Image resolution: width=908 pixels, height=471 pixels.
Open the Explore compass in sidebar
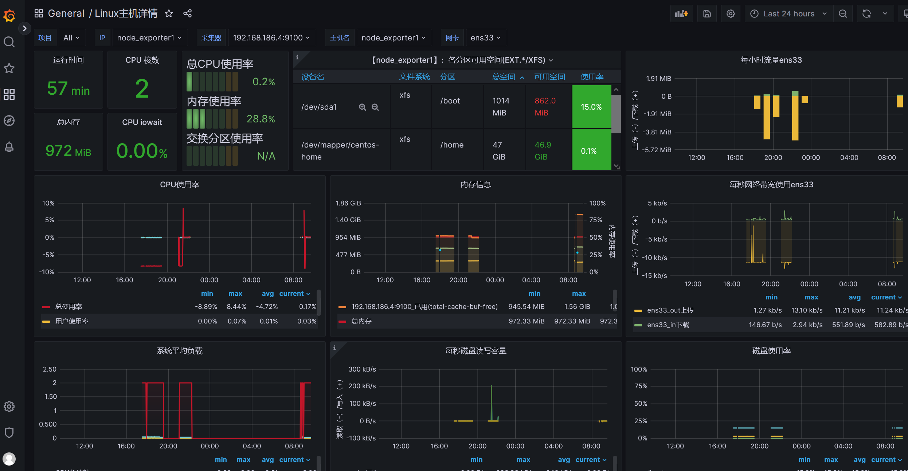[9, 121]
